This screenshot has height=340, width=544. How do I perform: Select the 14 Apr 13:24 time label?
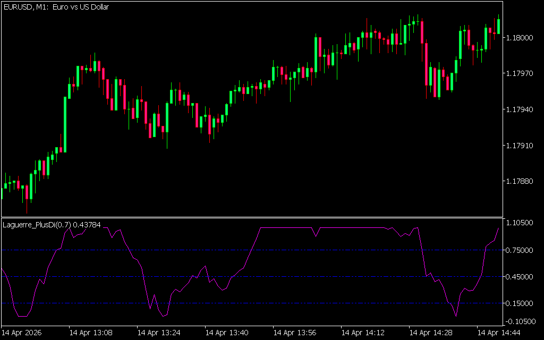click(159, 333)
